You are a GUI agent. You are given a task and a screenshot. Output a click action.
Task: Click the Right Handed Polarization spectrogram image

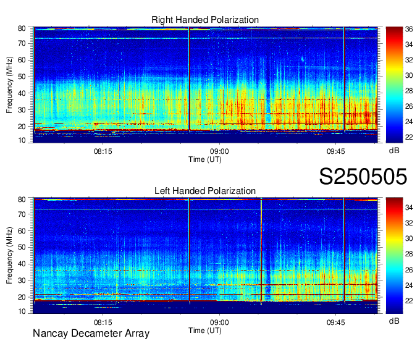[x=205, y=85]
